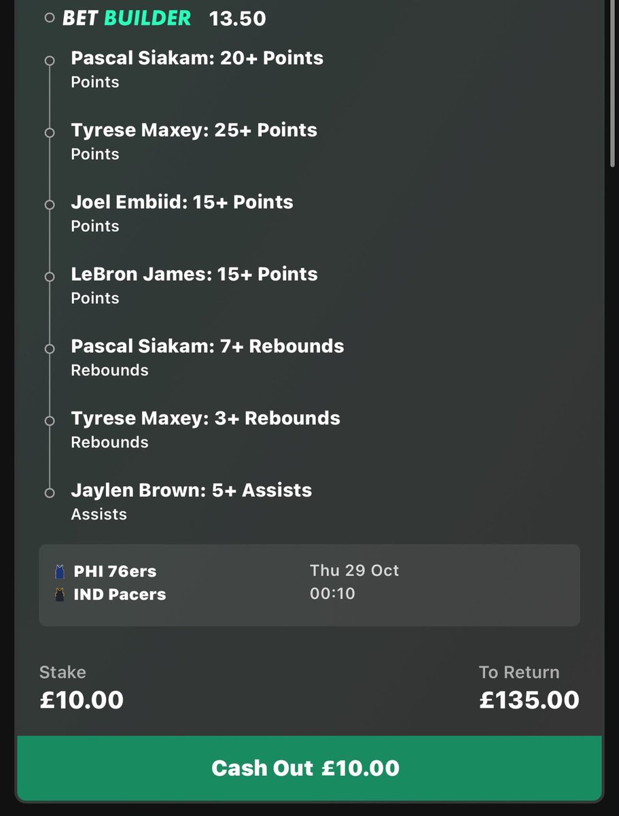The height and width of the screenshot is (816, 619).
Task: Click the Pascal Siakam 20+ Points leg marker
Action: pos(49,61)
